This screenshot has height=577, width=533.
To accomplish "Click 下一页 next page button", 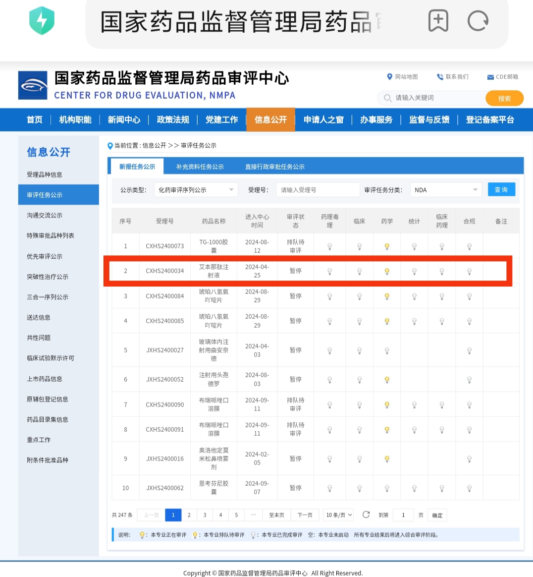I will point(305,515).
